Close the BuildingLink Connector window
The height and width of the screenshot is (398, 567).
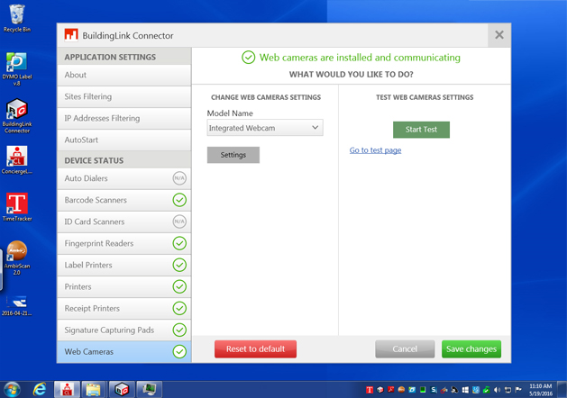(x=499, y=35)
